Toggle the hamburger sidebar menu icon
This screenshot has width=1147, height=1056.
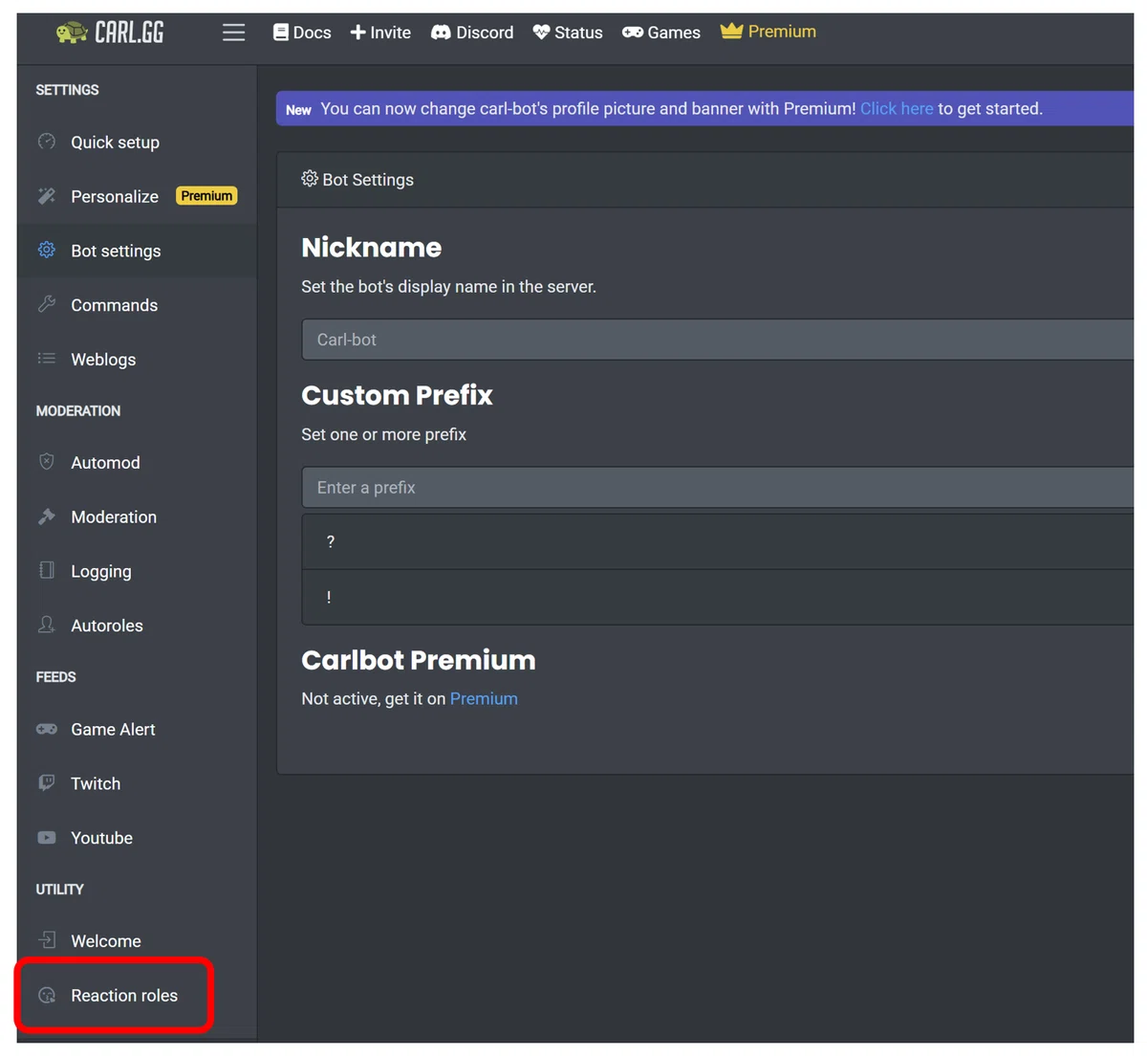(233, 33)
